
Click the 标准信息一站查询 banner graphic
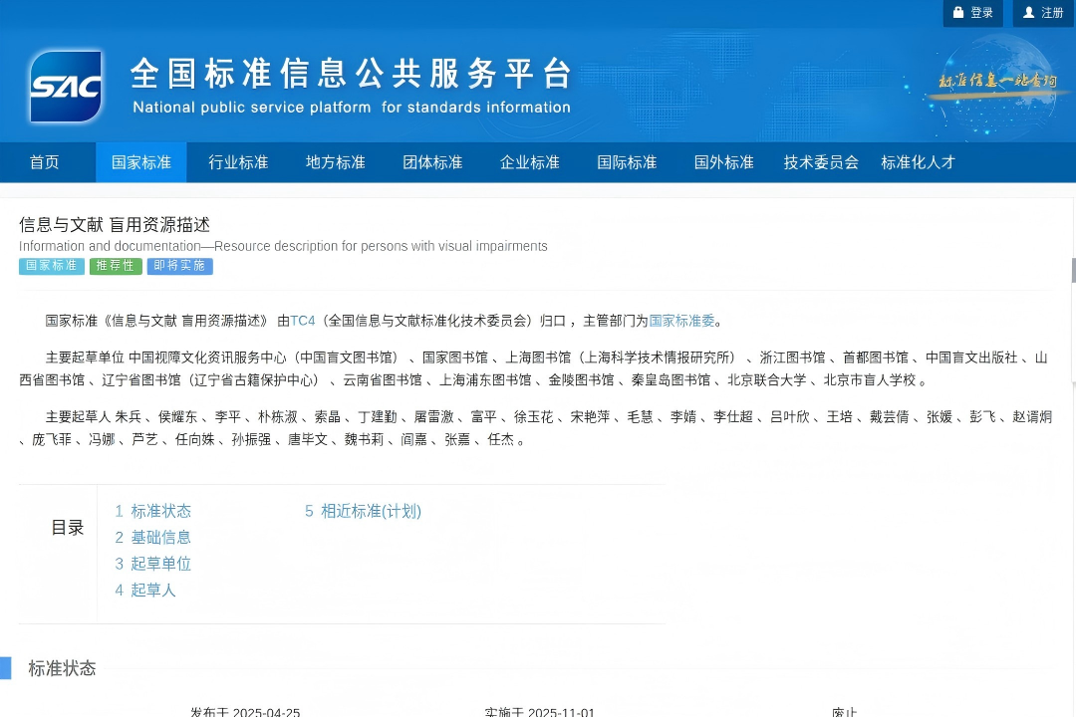(x=996, y=81)
